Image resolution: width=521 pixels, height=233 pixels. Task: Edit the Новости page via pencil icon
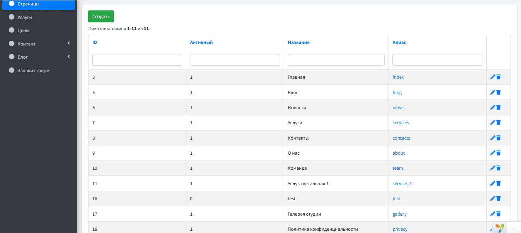(492, 108)
